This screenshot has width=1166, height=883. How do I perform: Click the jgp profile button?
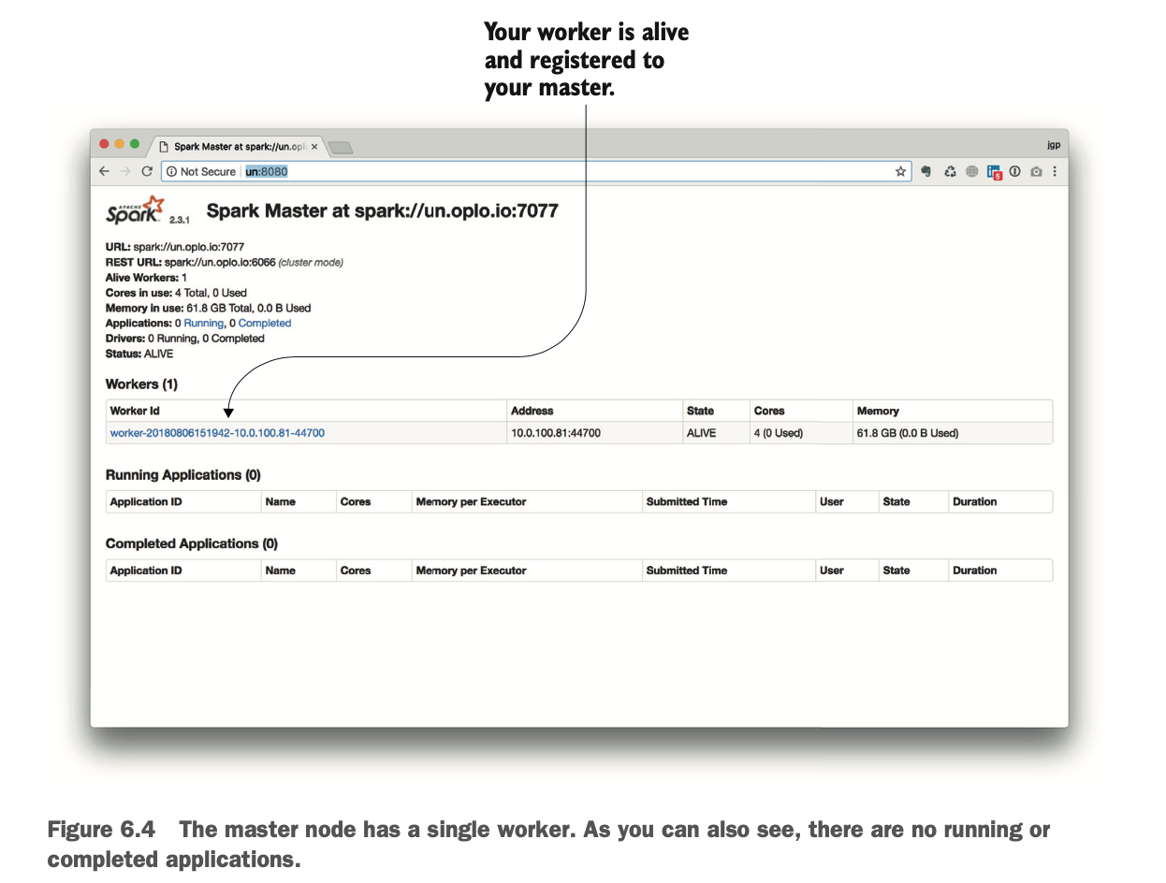click(x=1053, y=145)
